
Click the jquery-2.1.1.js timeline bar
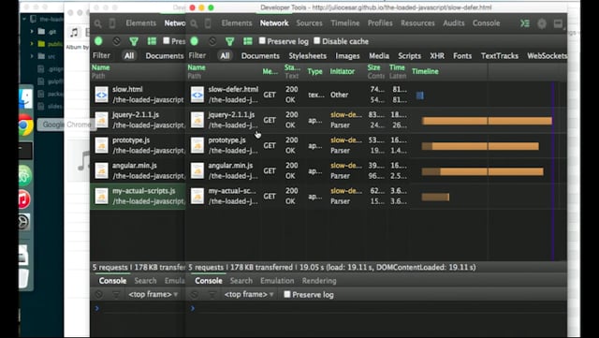(x=487, y=121)
